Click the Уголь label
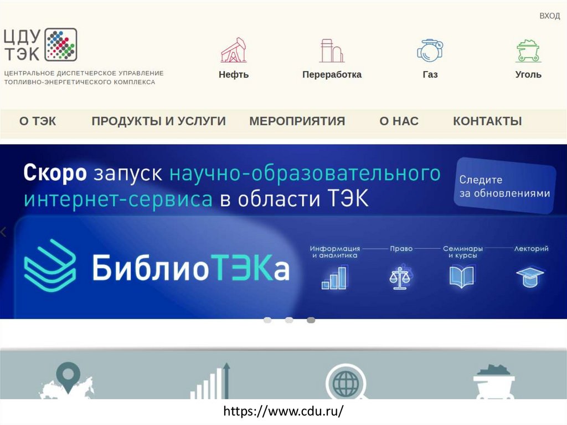This screenshot has height=425, width=567. [x=528, y=75]
